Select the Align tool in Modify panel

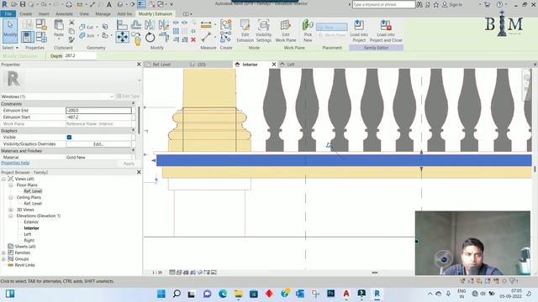coord(122,25)
